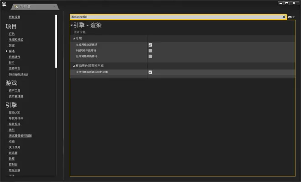The width and height of the screenshot is (301, 182).
Task: Open 导航系统 settings
Action: coord(15,124)
